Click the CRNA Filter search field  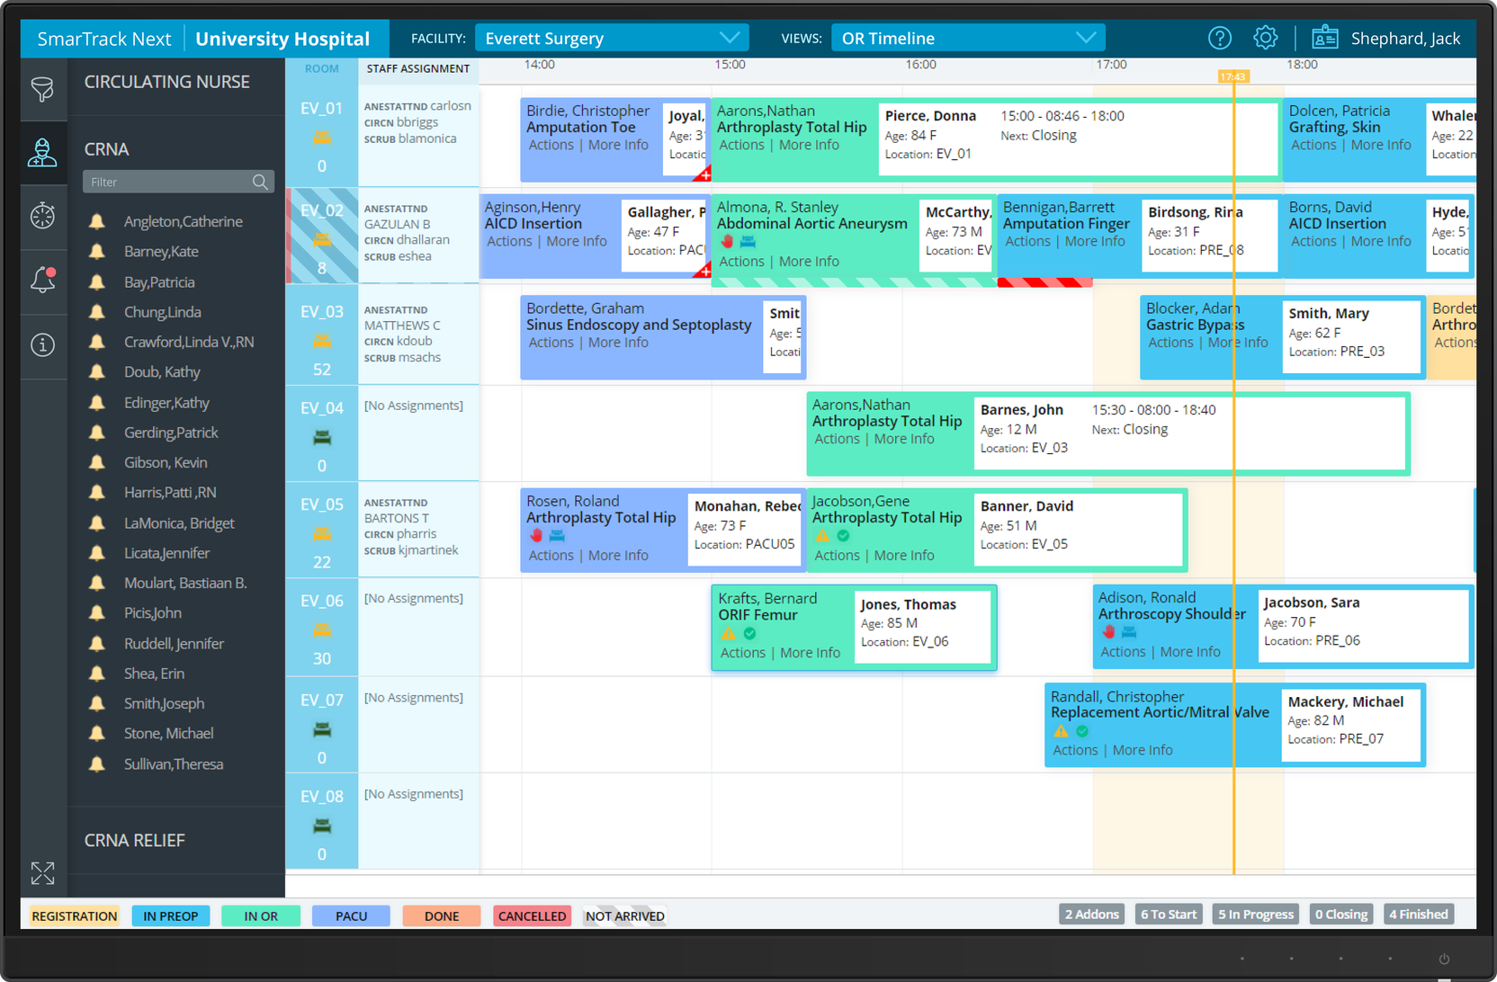(x=169, y=182)
